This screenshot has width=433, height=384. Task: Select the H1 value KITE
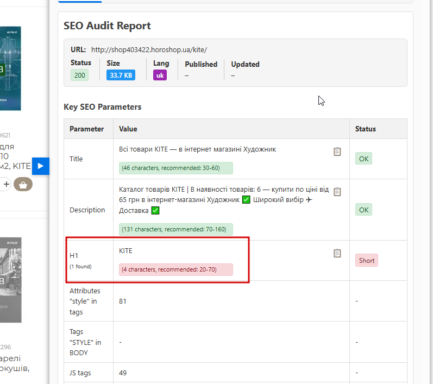tap(125, 251)
